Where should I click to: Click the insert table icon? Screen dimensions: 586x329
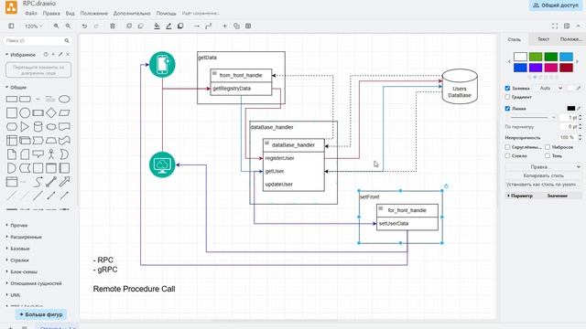click(x=248, y=27)
